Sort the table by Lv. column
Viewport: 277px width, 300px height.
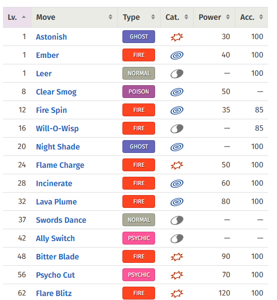pyautogui.click(x=17, y=17)
